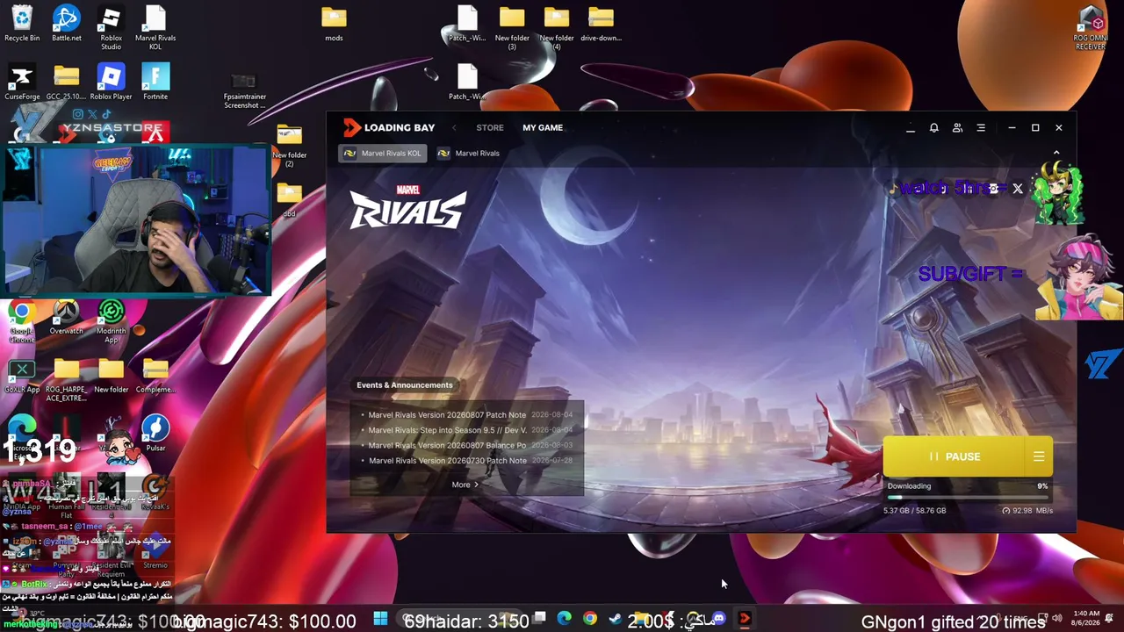
Task: Open the friends icon in Loading Bay
Action: pyautogui.click(x=957, y=128)
